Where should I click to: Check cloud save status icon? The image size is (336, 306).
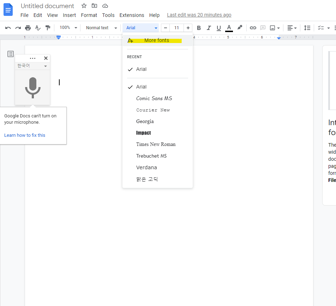click(x=105, y=6)
